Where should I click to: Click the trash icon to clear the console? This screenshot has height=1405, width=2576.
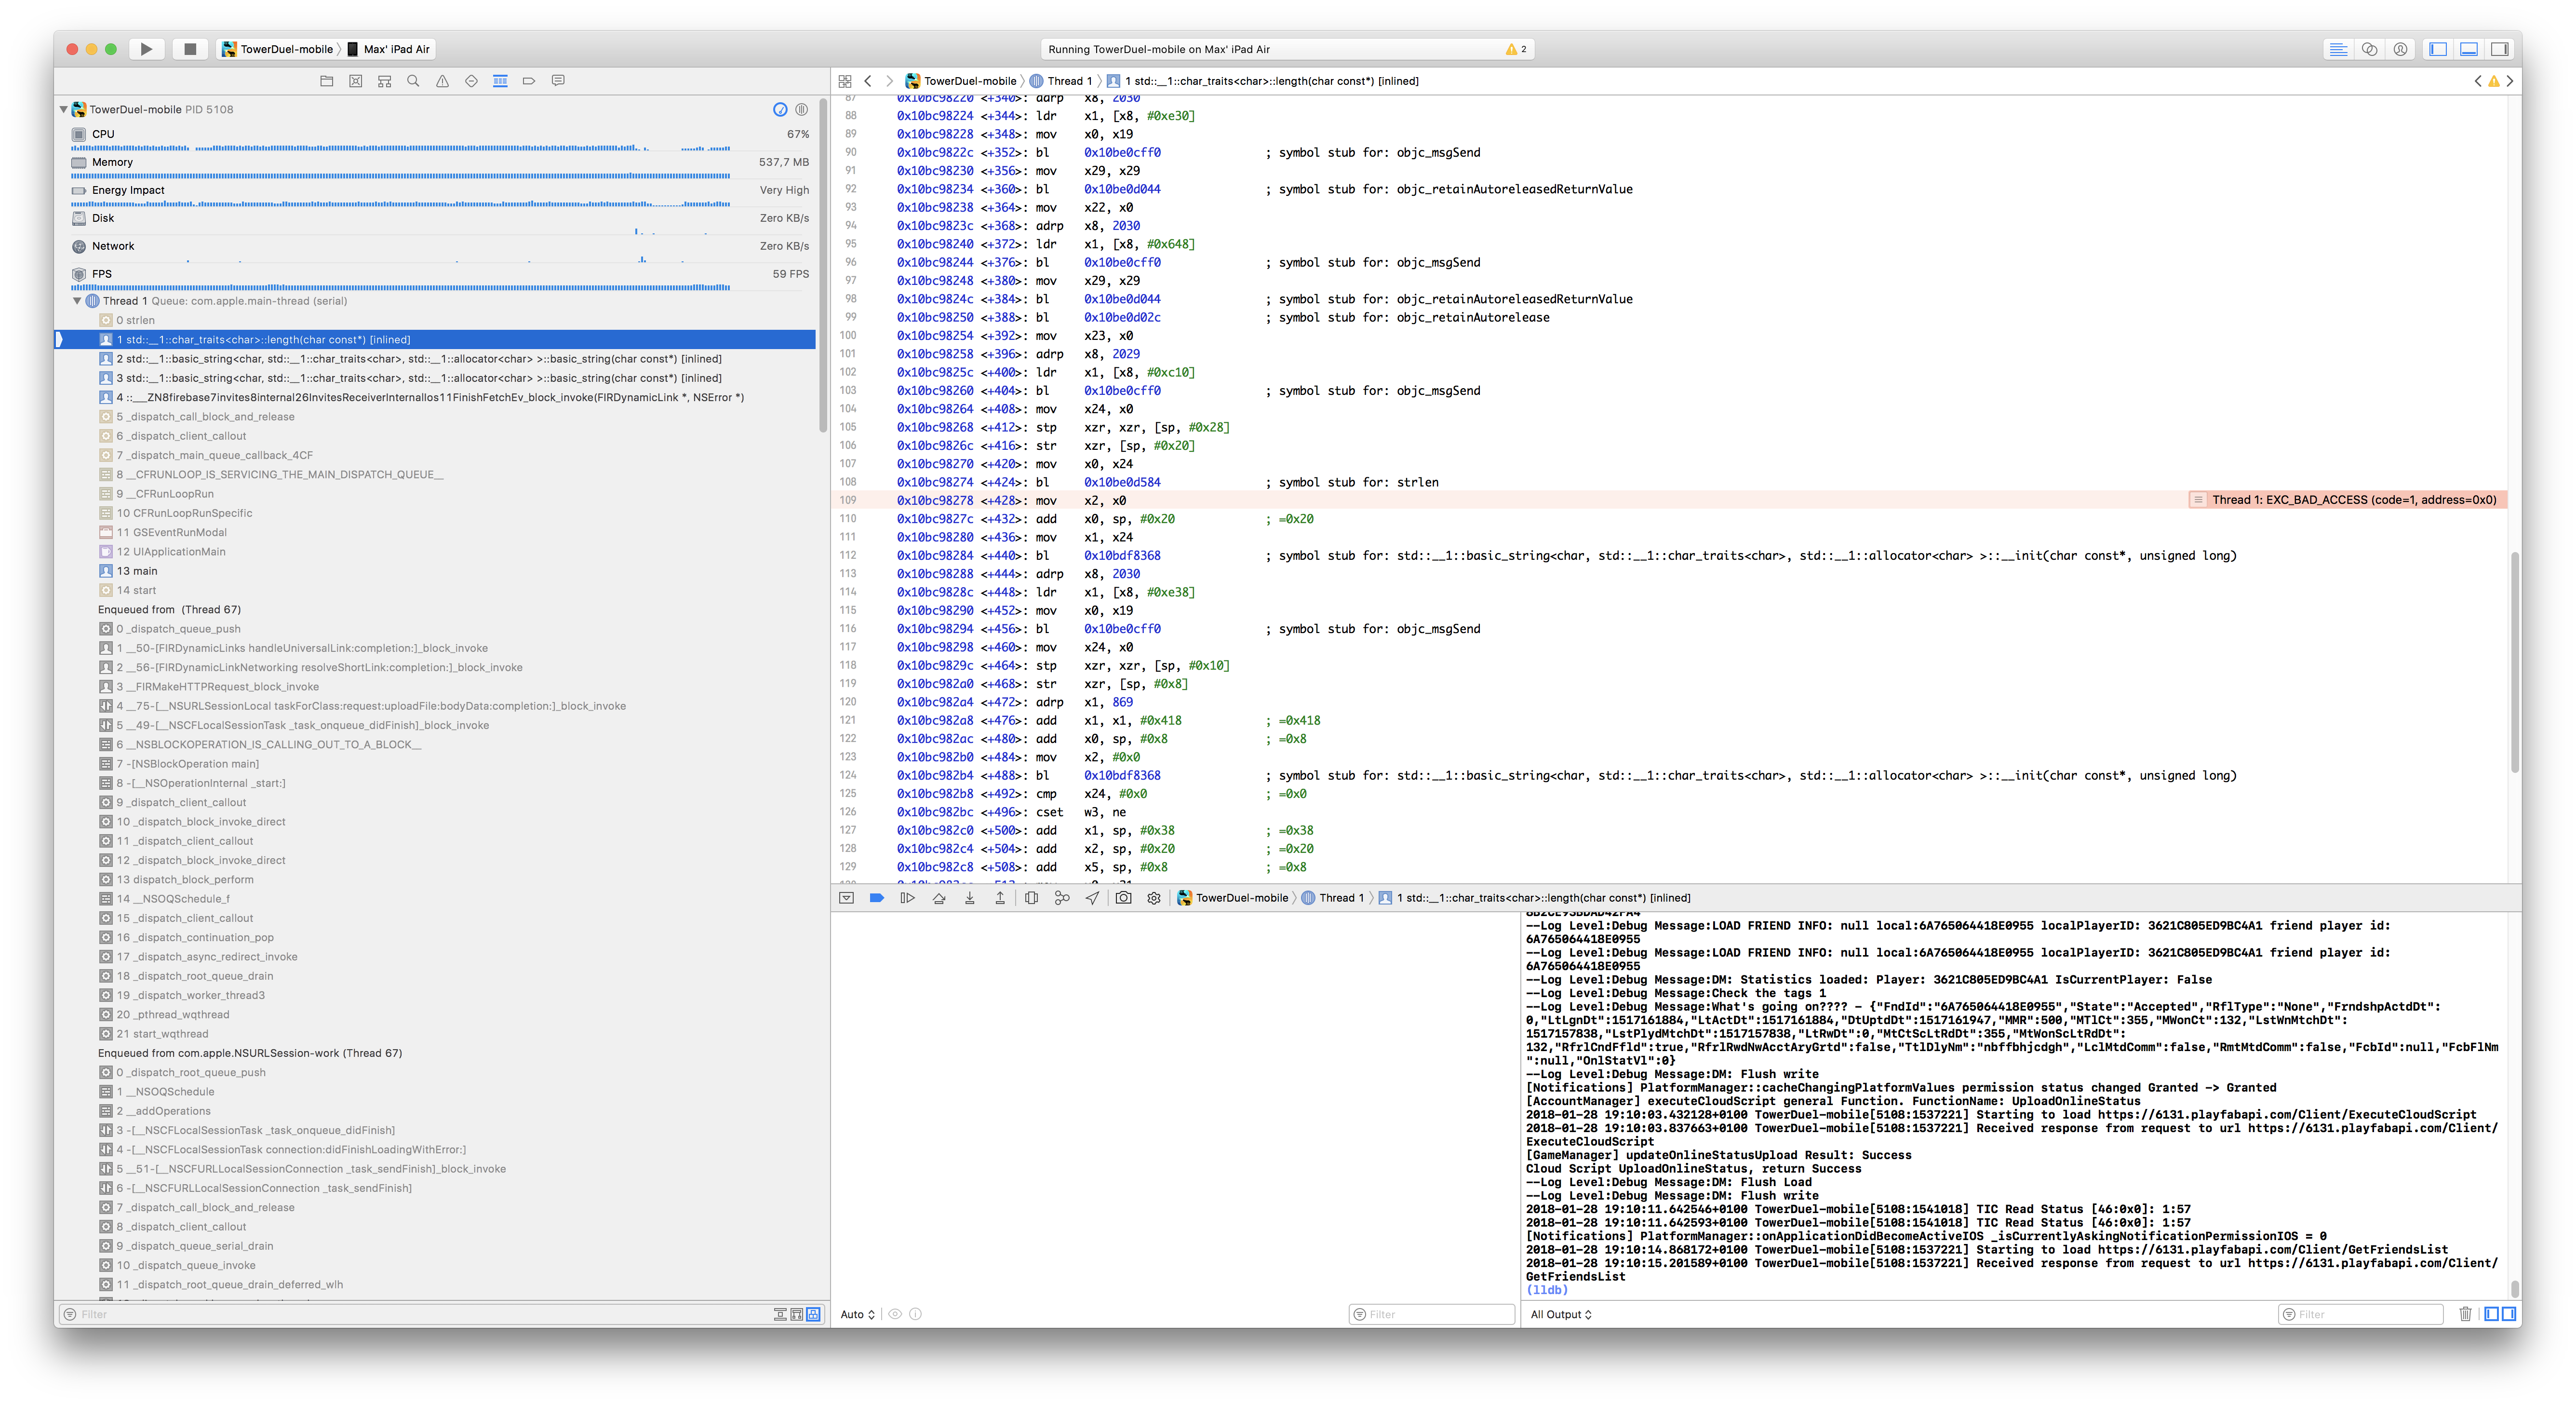(x=2465, y=1314)
